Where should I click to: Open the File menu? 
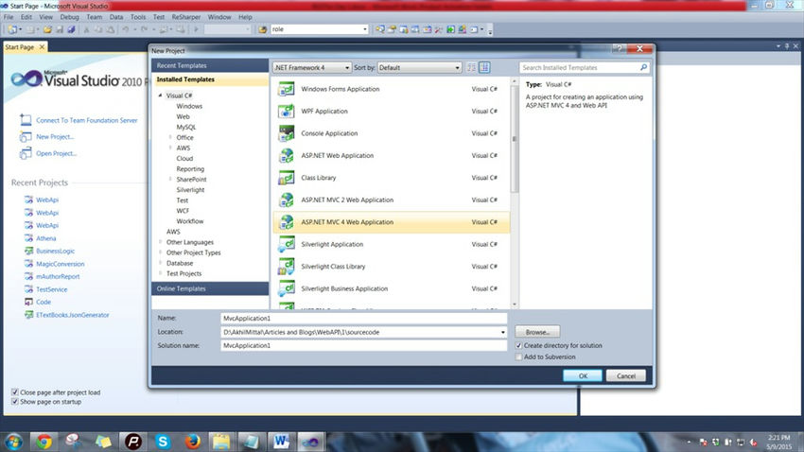(9, 17)
